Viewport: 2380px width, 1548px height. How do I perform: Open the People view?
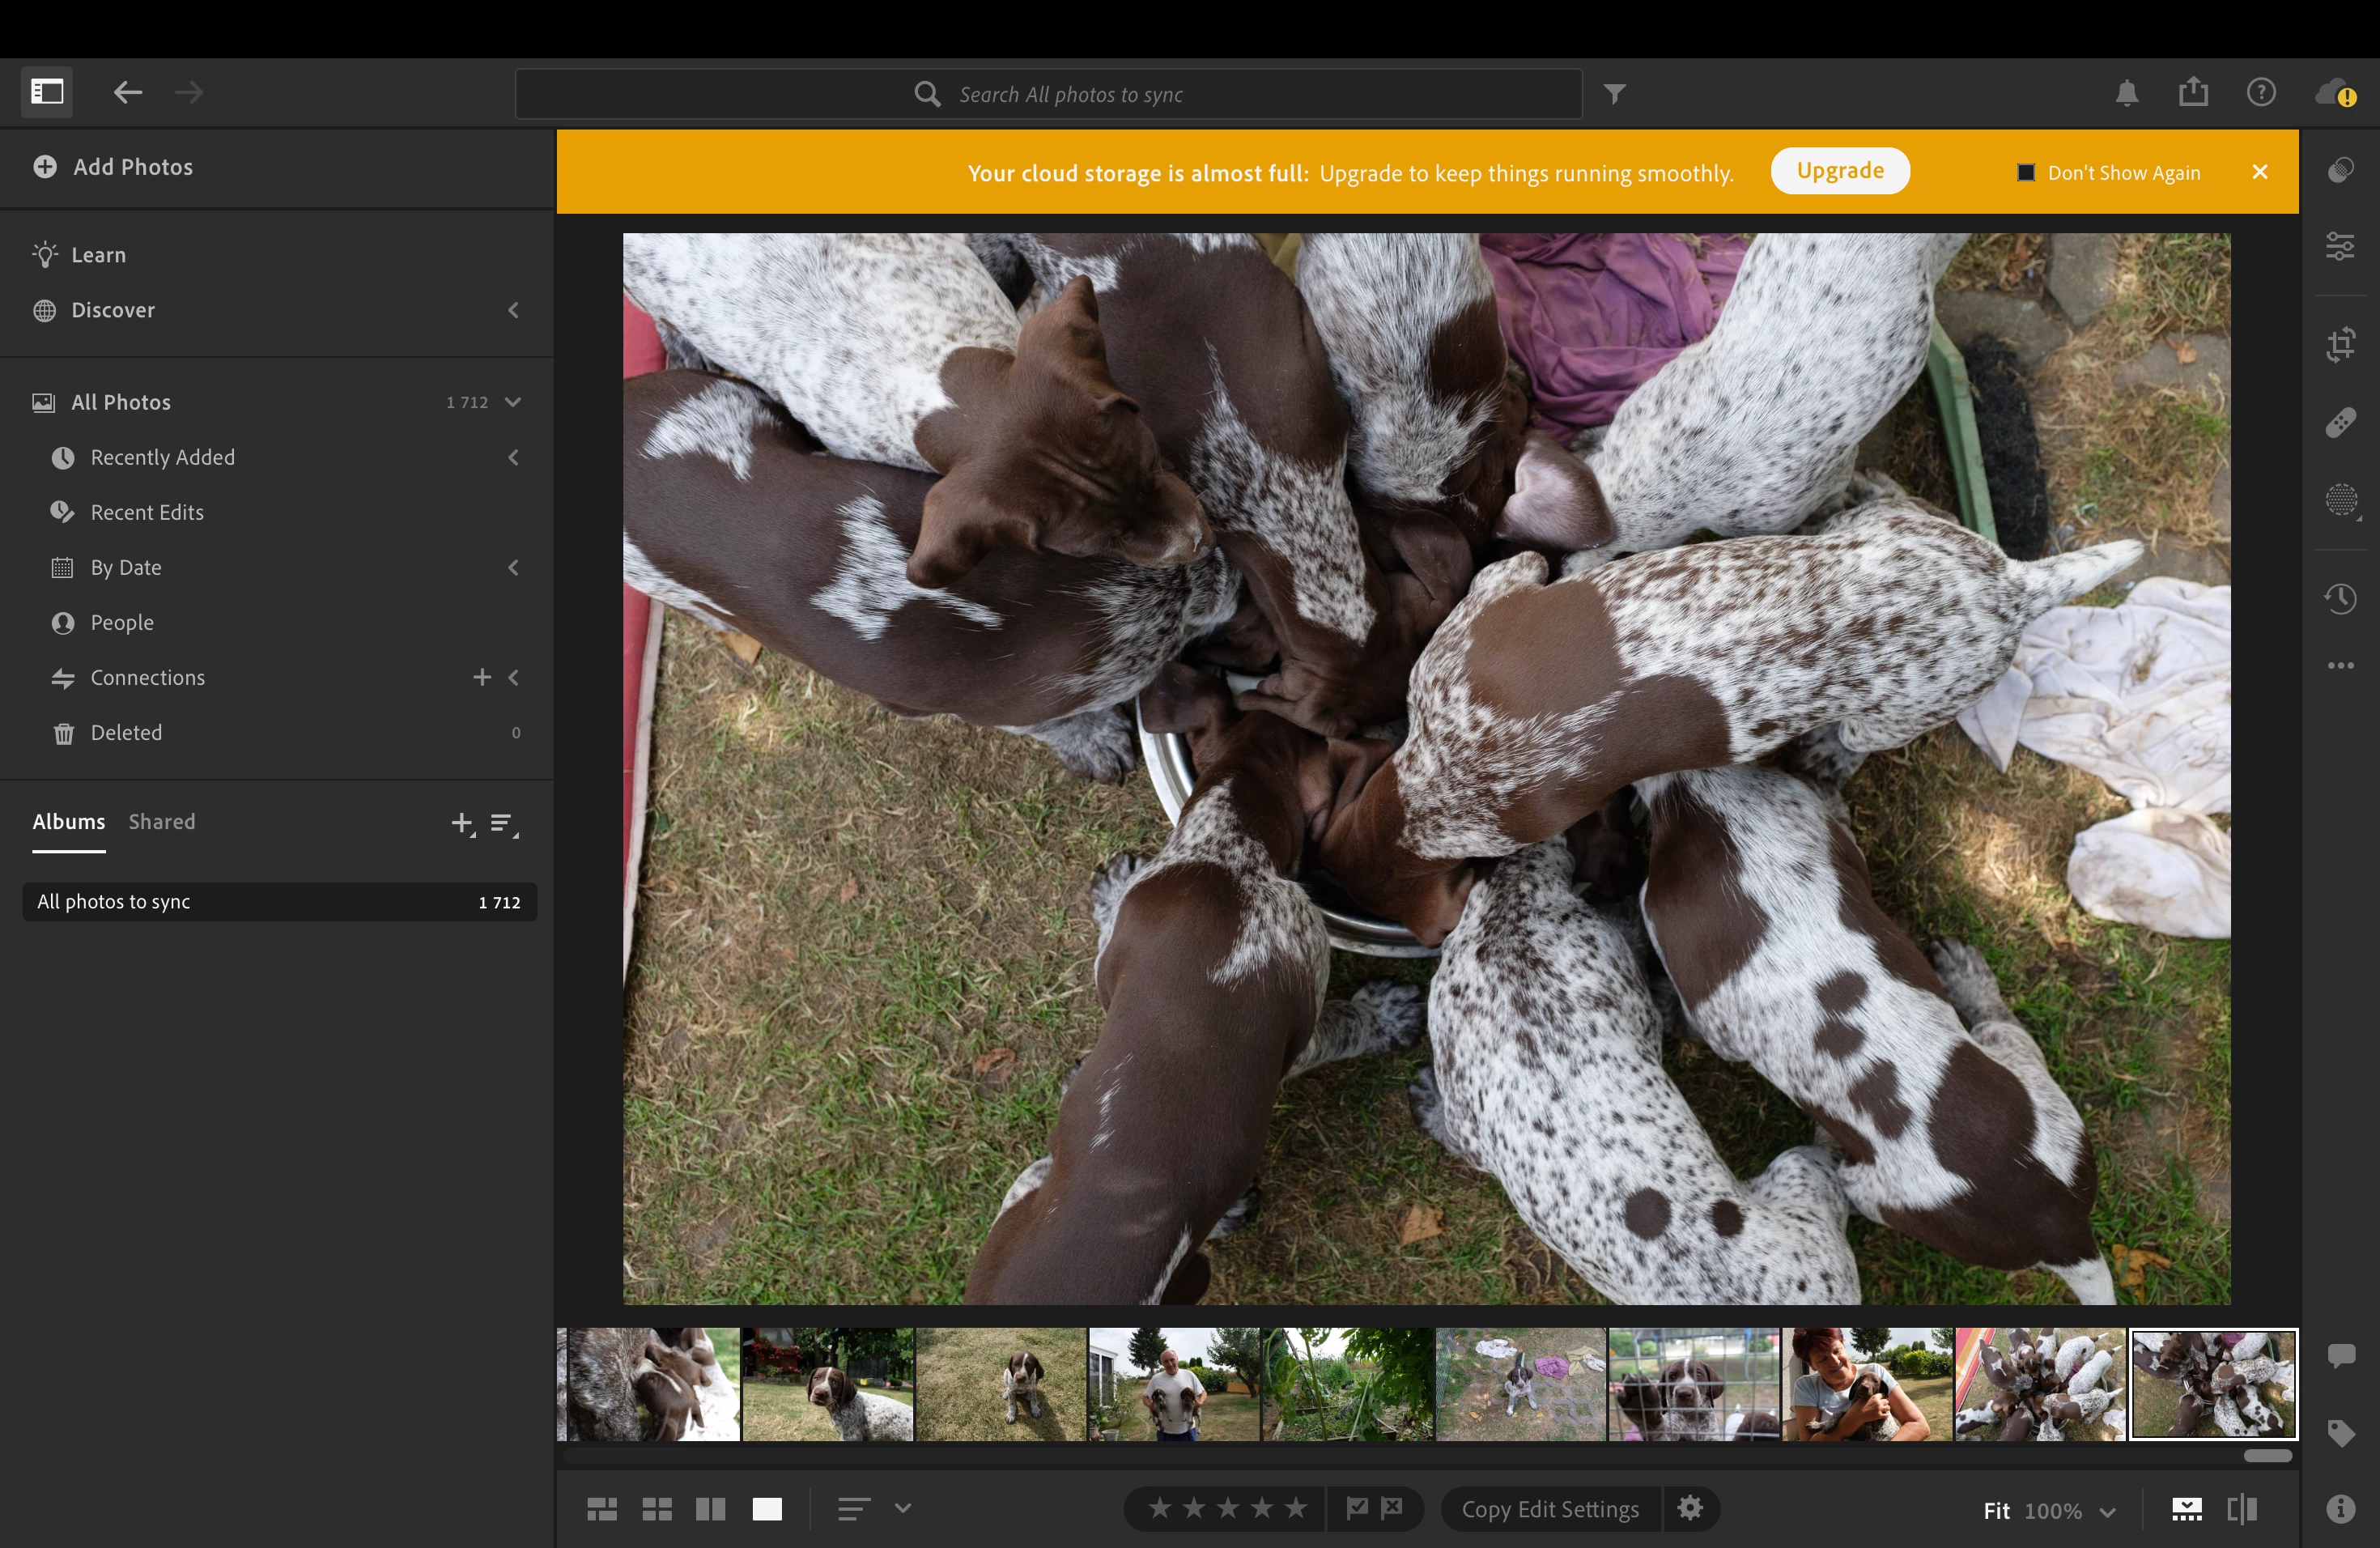tap(122, 623)
